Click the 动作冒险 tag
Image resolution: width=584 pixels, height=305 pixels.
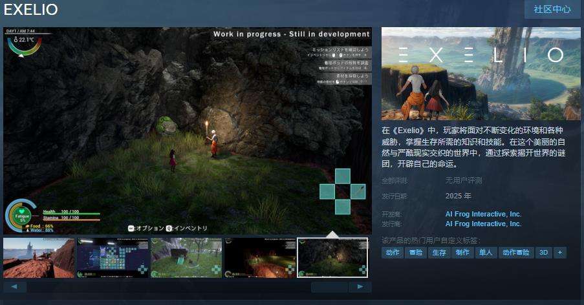coord(516,252)
